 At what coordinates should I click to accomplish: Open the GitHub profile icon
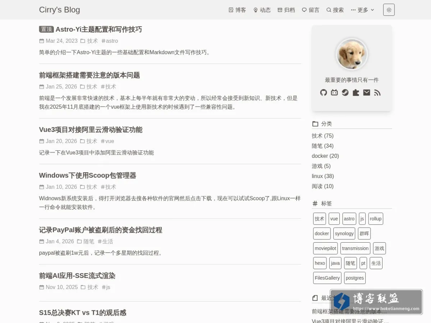point(324,93)
